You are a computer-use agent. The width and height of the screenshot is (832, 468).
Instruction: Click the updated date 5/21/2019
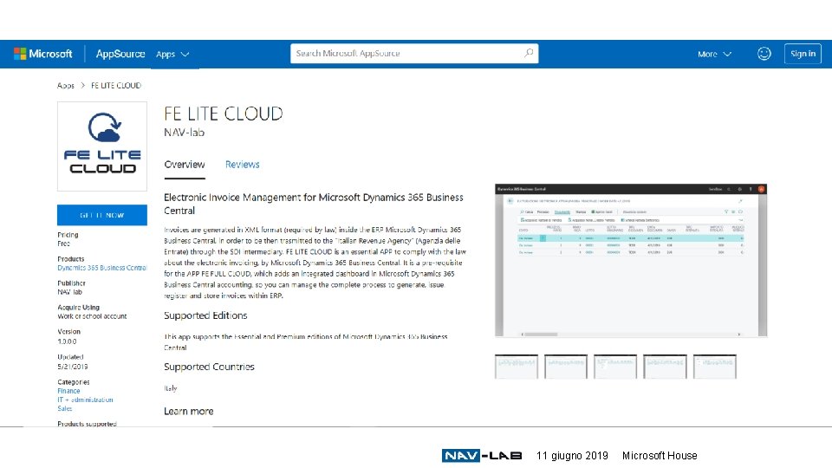tap(72, 367)
